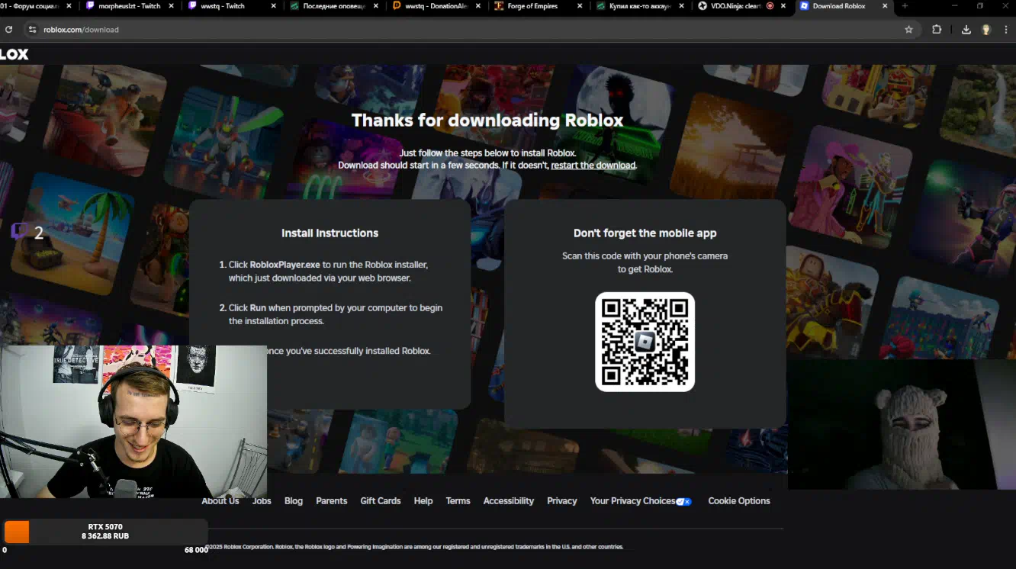Image resolution: width=1016 pixels, height=569 pixels.
Task: Close the Forge of Empires tab
Action: point(580,6)
